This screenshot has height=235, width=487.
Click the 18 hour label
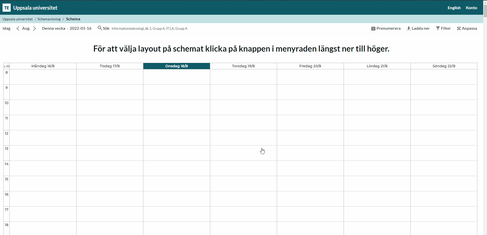tap(7, 225)
